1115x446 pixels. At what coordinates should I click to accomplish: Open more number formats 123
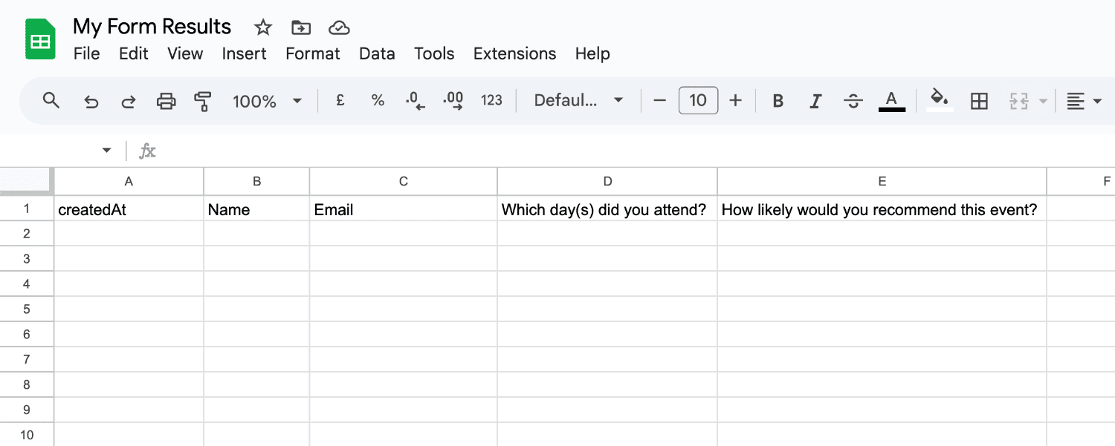coord(491,100)
